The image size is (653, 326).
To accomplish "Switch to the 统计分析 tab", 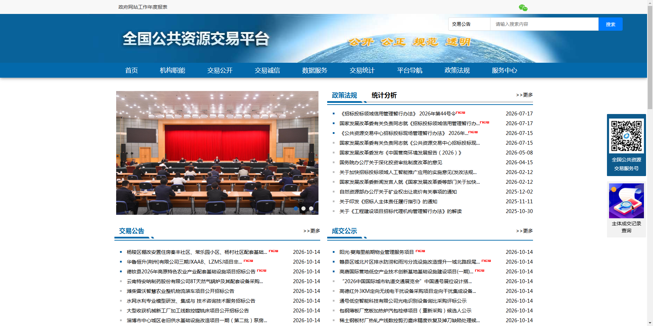I will [384, 95].
